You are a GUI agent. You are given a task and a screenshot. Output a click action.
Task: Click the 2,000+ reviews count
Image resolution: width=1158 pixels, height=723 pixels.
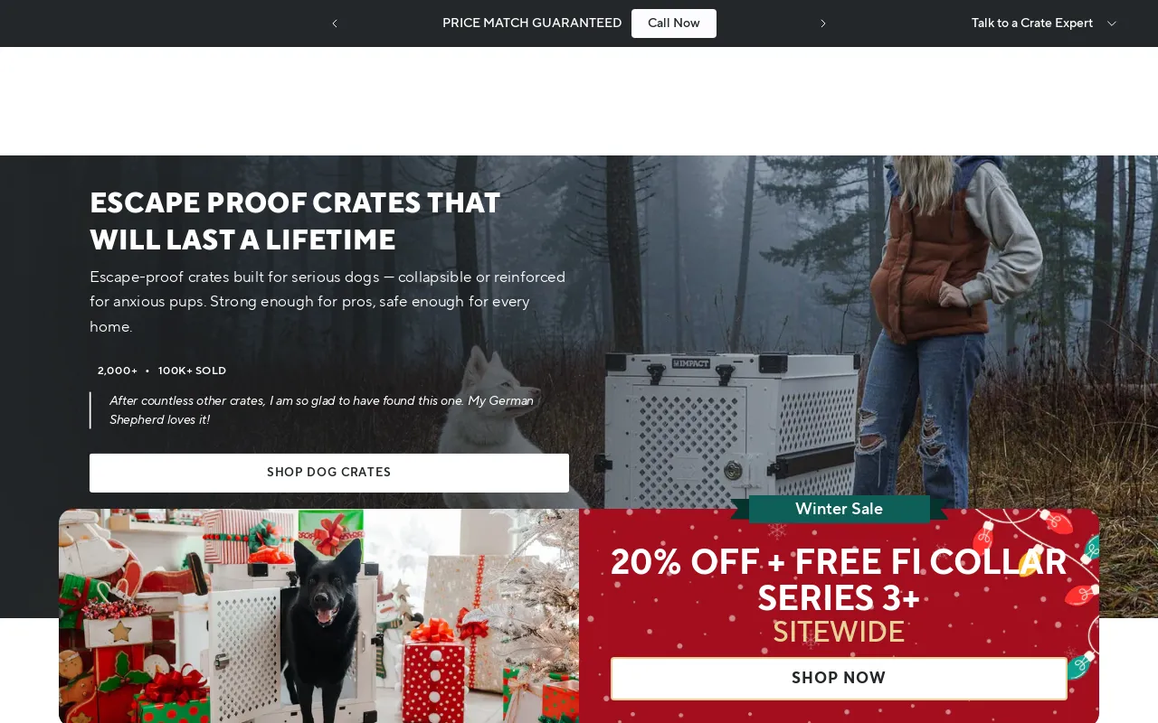tap(118, 371)
